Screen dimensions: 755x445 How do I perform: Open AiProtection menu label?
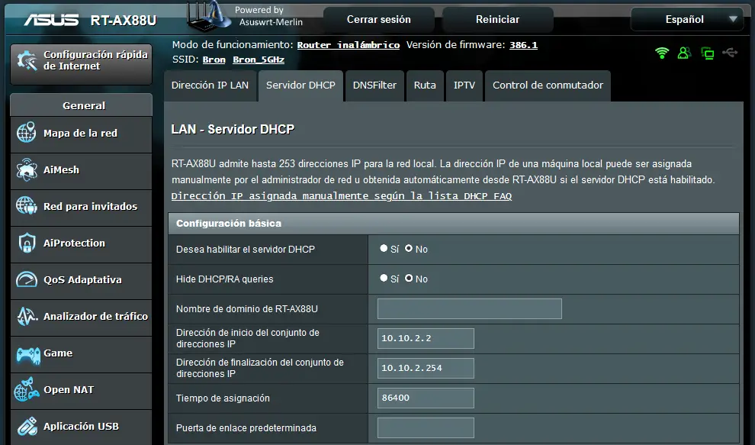pyautogui.click(x=74, y=243)
